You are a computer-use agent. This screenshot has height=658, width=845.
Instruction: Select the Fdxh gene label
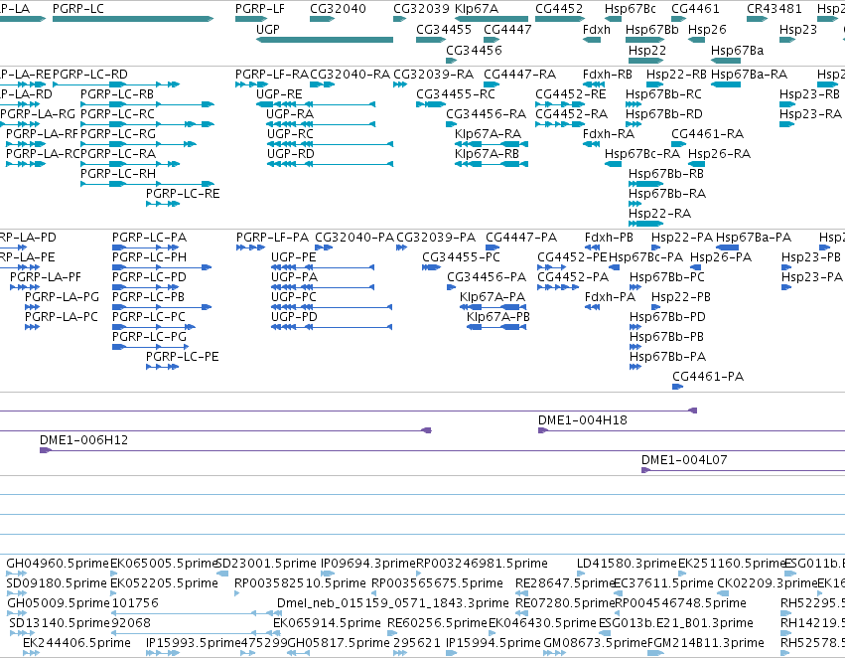tap(597, 30)
